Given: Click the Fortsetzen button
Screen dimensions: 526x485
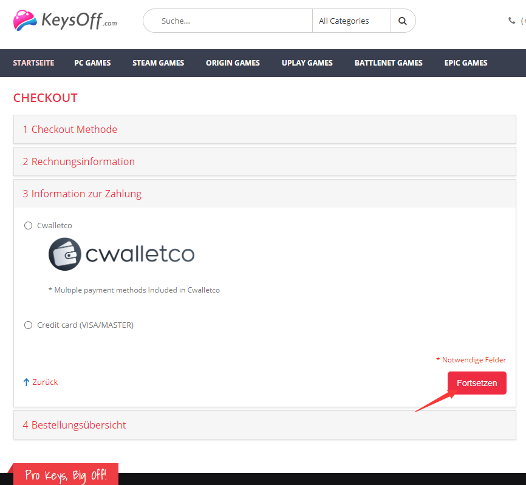Looking at the screenshot, I should 477,383.
